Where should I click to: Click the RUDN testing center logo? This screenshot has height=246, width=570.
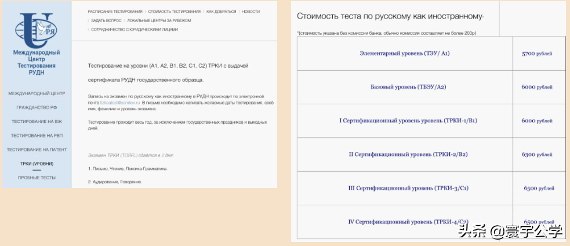[x=37, y=31]
